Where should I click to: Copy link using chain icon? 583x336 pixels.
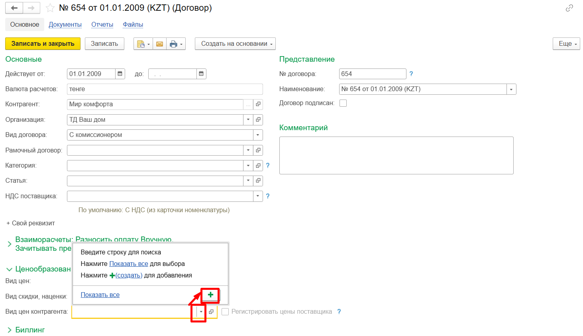(569, 8)
